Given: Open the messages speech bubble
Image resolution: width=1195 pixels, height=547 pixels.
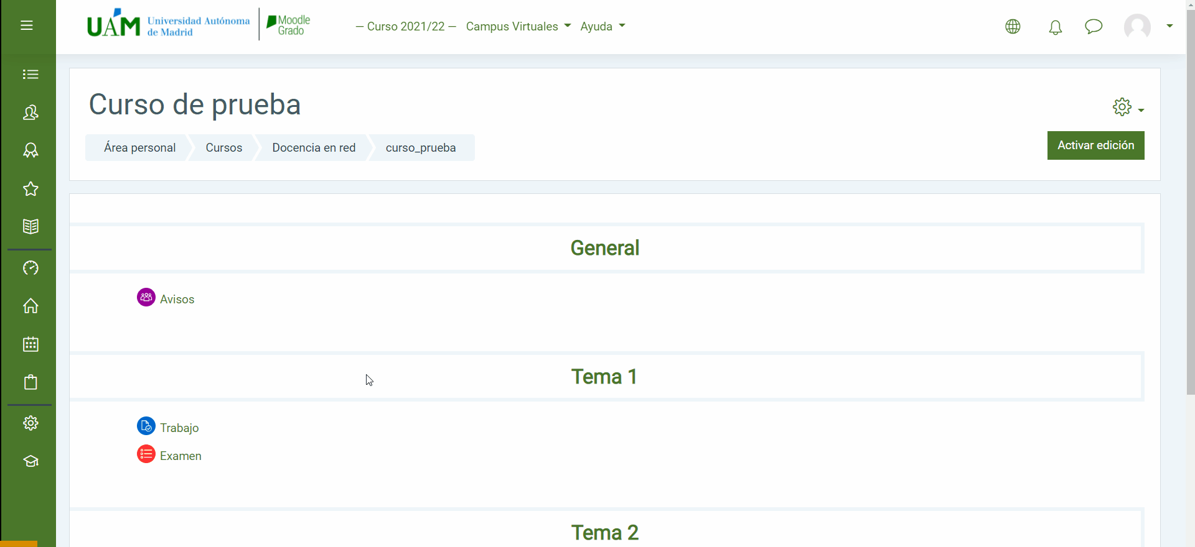Looking at the screenshot, I should (x=1093, y=27).
